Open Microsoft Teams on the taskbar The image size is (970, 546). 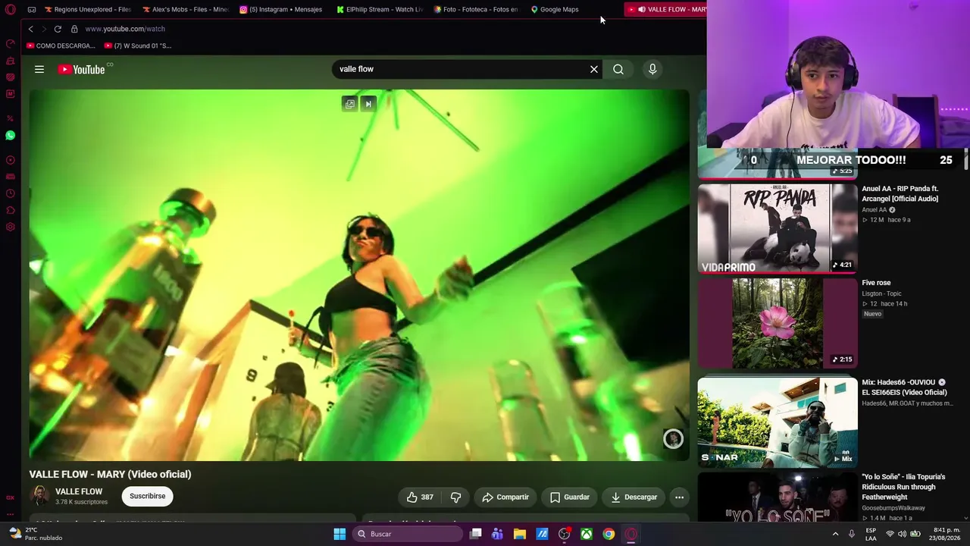tap(497, 534)
